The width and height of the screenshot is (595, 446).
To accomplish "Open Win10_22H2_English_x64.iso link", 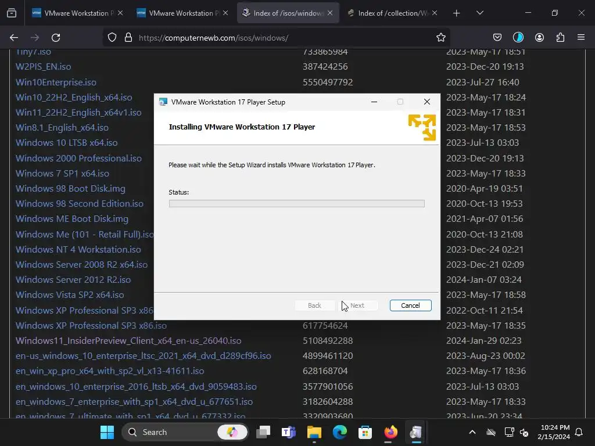I will 74,98.
